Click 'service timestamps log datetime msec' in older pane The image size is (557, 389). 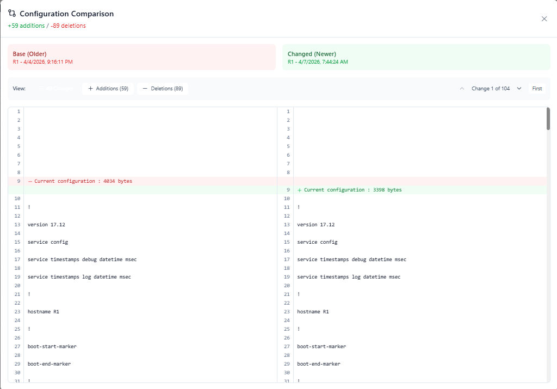point(79,277)
